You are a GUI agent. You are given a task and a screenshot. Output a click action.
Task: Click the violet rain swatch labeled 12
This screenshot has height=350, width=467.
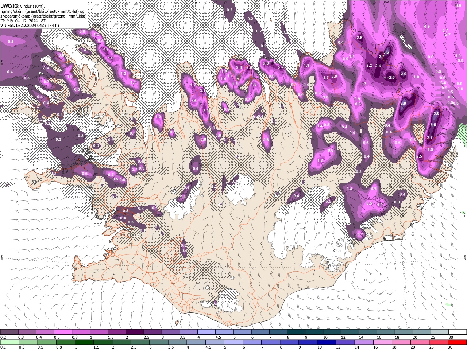pyautogui.click(x=344, y=342)
